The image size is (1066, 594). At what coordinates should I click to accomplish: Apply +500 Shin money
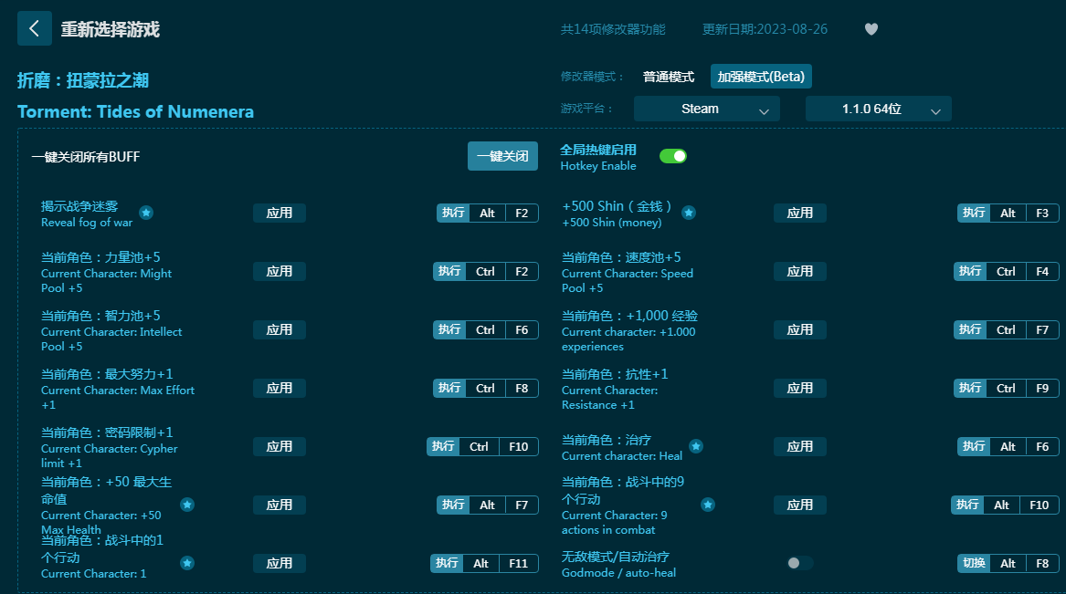(x=800, y=214)
